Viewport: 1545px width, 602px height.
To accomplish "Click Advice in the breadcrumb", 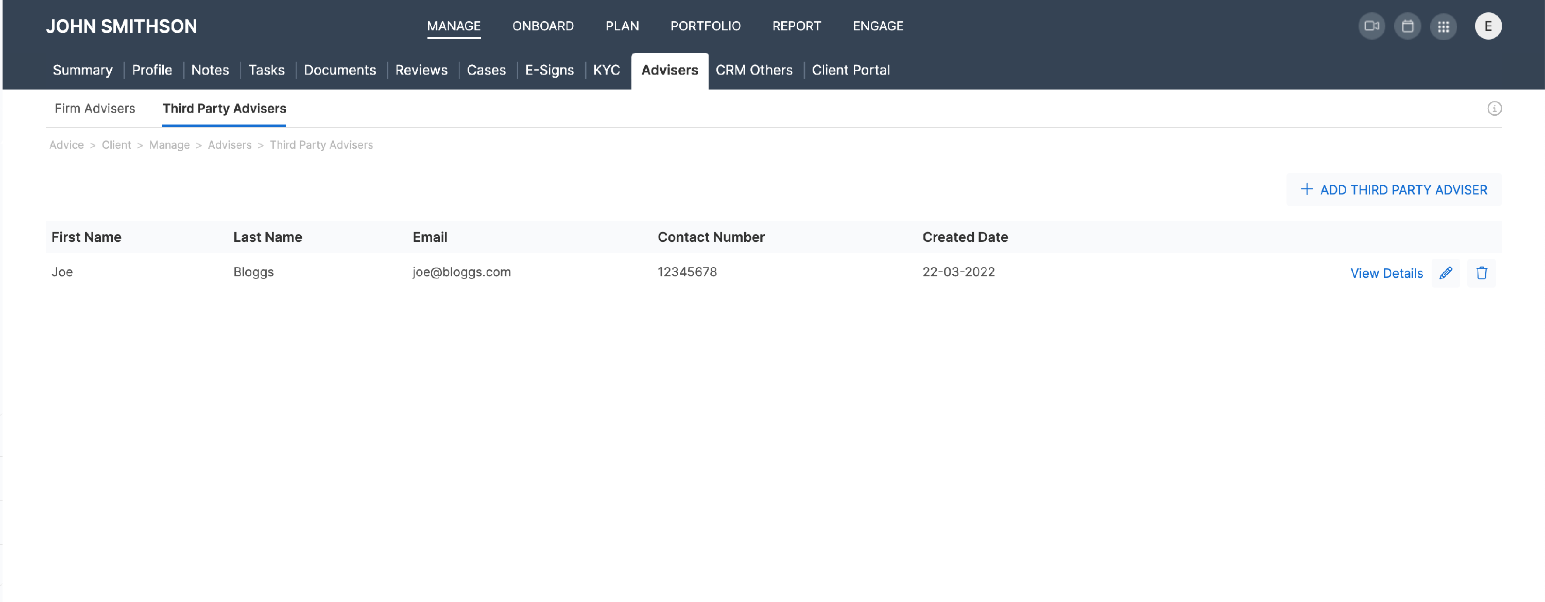I will pyautogui.click(x=66, y=145).
